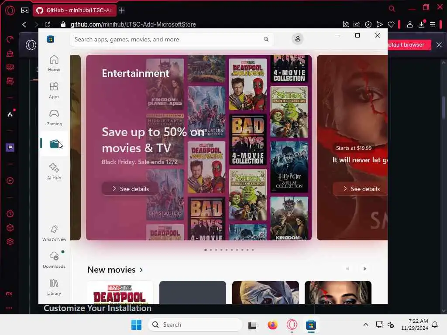Show hidden system tray icons
Viewport: 447px width, 335px height.
[366, 325]
